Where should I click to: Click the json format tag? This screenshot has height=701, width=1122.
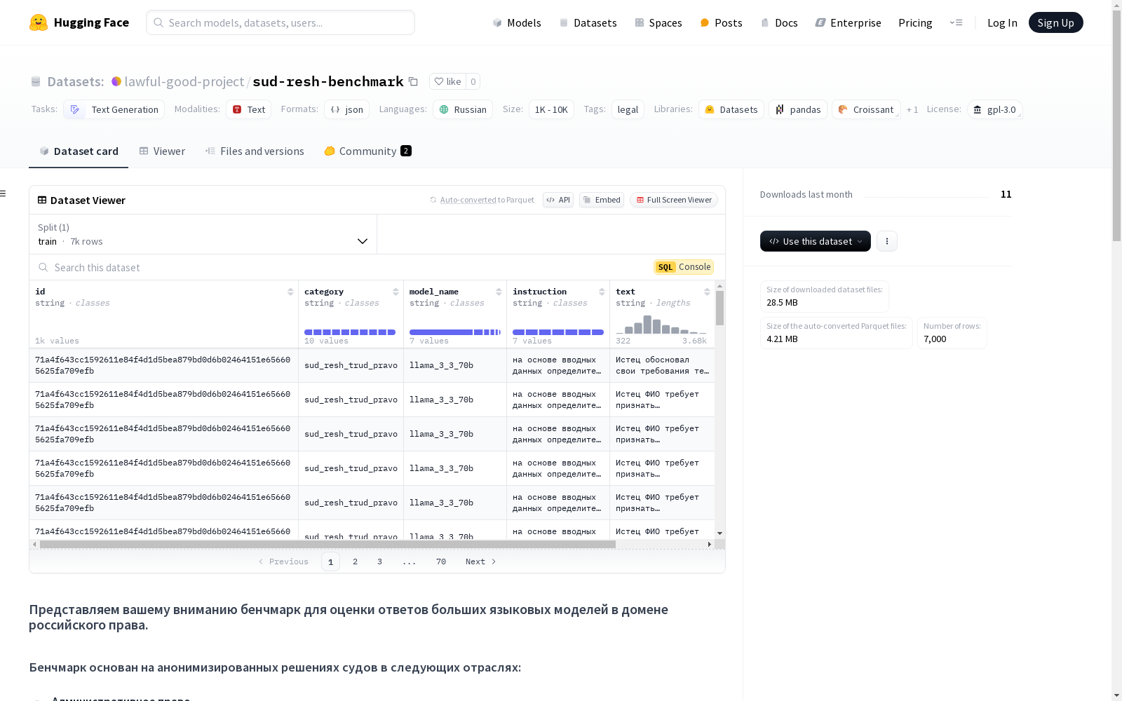(346, 109)
